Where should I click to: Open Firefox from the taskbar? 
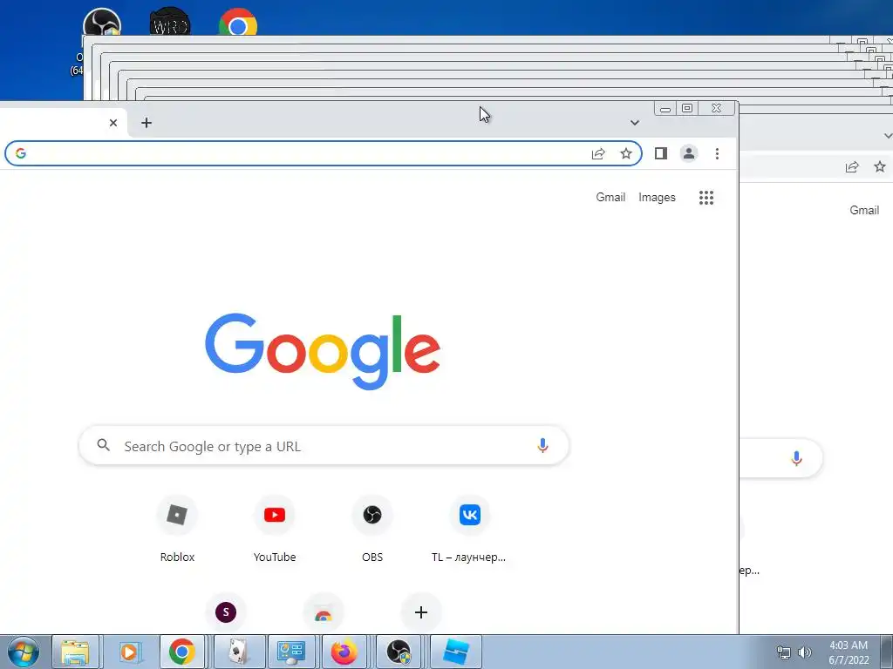pos(344,652)
